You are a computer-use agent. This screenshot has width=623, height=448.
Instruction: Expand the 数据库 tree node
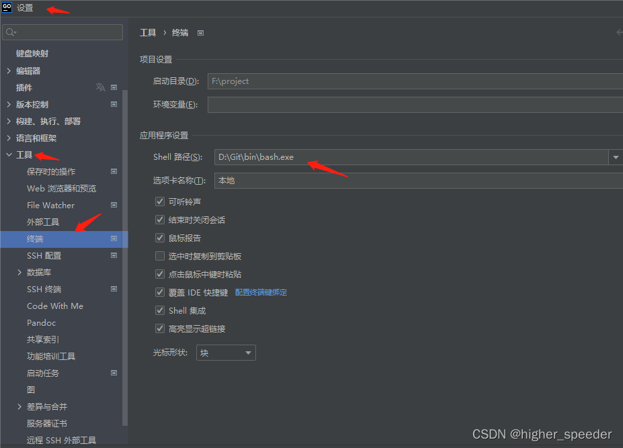[19, 272]
